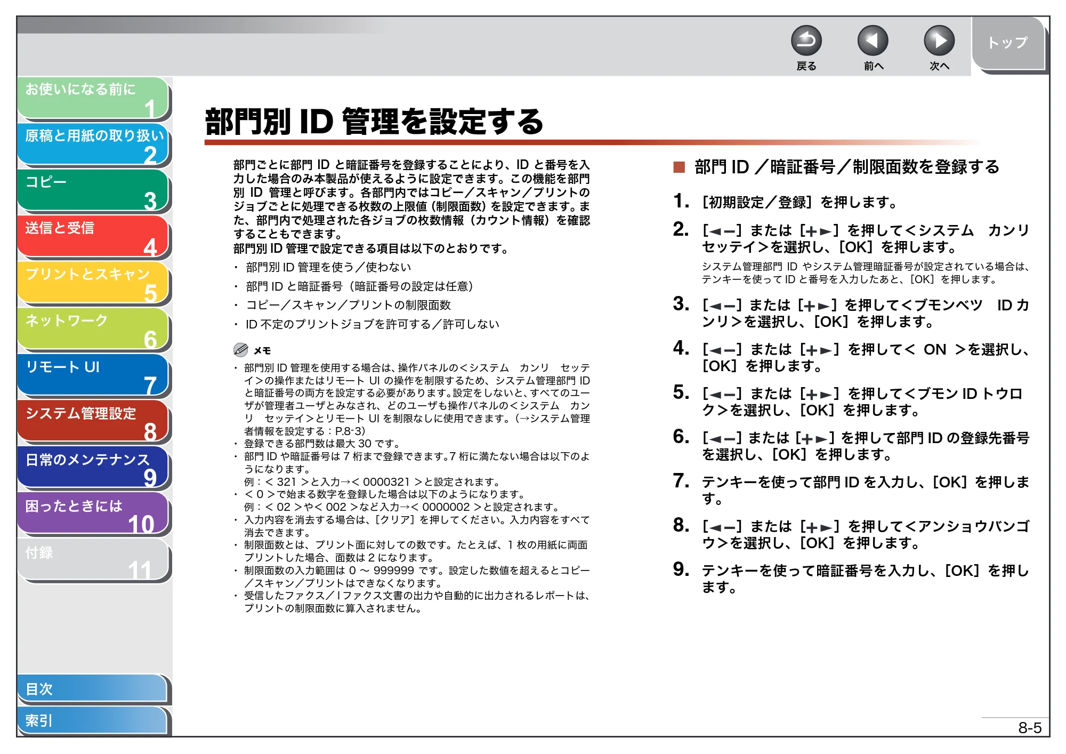The height and width of the screenshot is (754, 1066).
Task: Open chapter 6 ネットワーク tab
Action: [x=93, y=330]
